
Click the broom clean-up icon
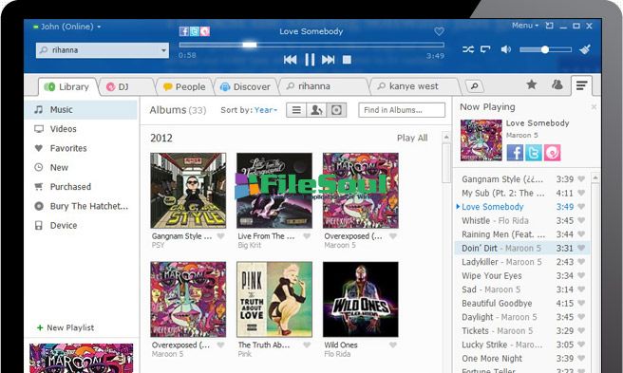[585, 49]
